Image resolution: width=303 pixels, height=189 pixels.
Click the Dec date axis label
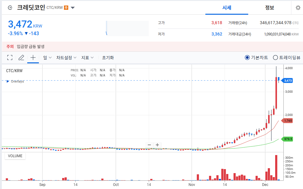tap(265, 184)
